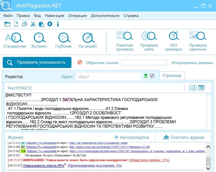Switch to Страница tab
The width and height of the screenshot is (216, 172).
[172, 76]
